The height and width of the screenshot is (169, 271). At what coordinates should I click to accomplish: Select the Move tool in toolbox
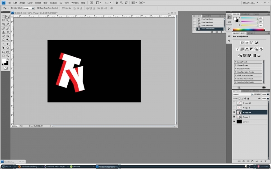(x=7, y=17)
